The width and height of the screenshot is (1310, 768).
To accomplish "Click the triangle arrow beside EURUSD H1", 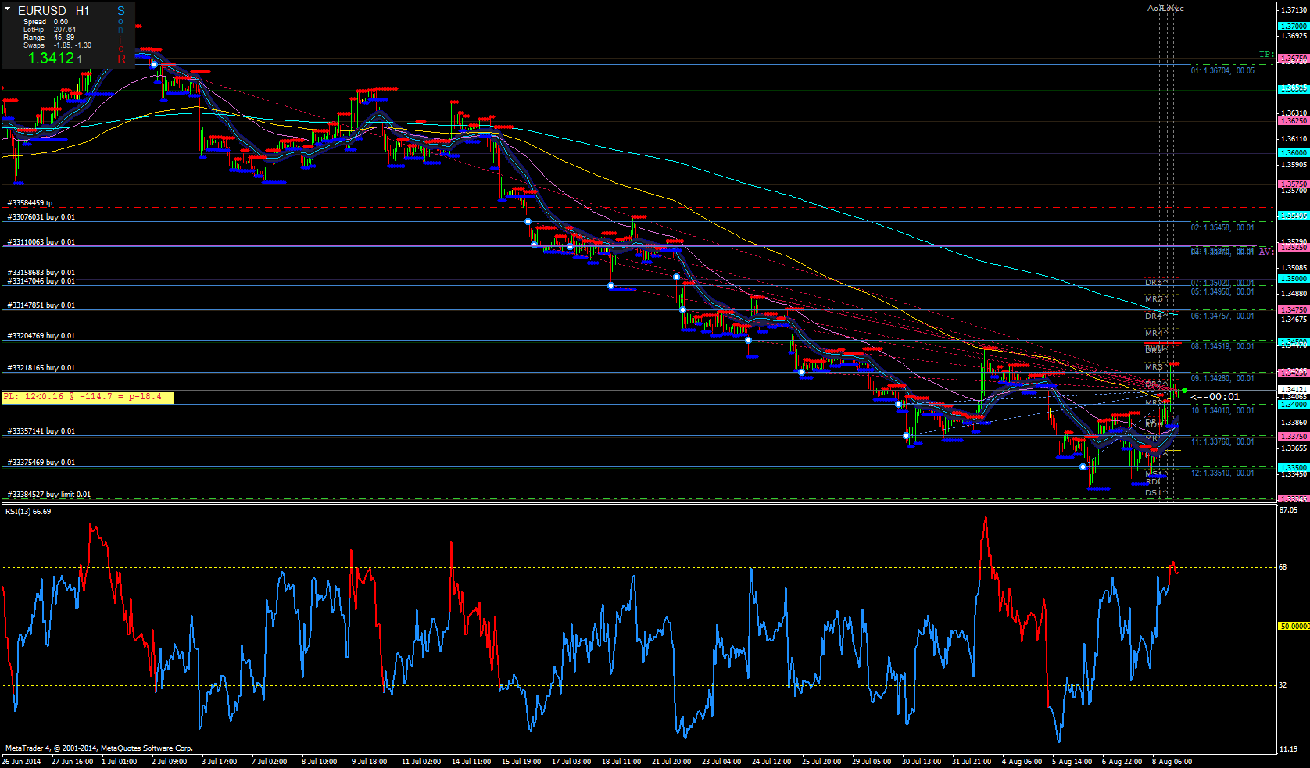I will pyautogui.click(x=8, y=9).
